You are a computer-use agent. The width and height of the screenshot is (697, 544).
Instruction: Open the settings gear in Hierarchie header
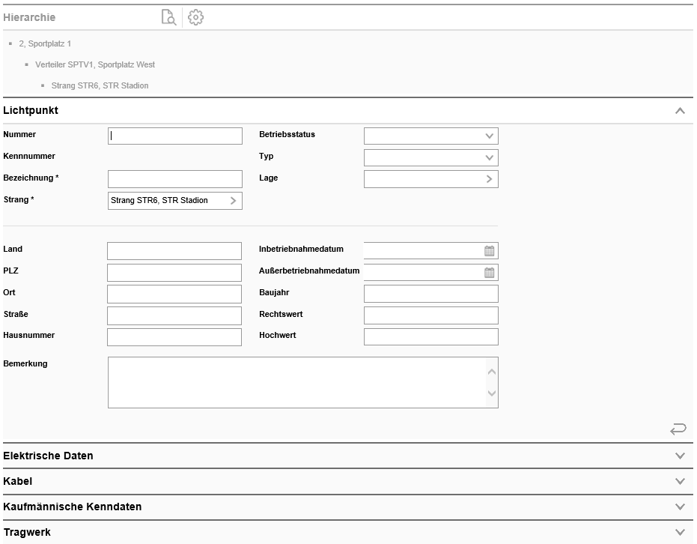[195, 17]
